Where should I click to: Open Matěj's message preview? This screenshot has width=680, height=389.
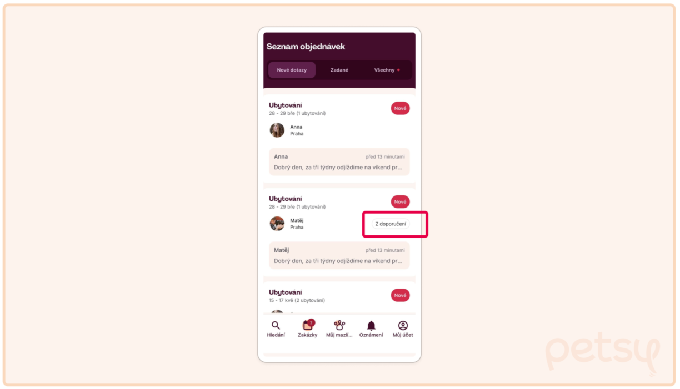[x=339, y=255]
